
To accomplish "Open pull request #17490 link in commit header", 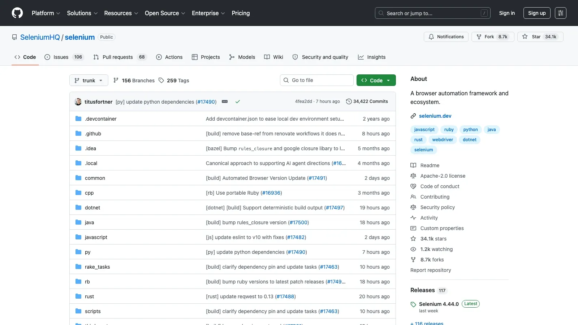I will tap(206, 102).
